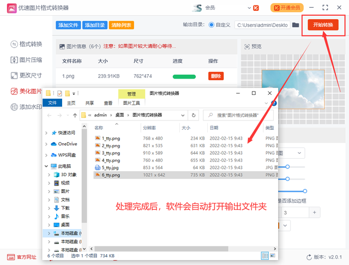
Task: Click the Explorer back navigation arrow
Action: pyautogui.click(x=50, y=115)
